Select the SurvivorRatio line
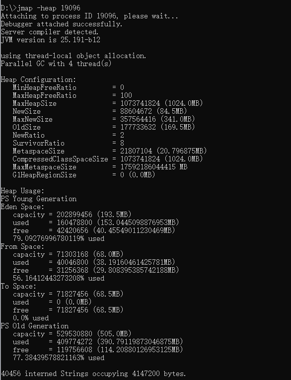This screenshot has height=380, width=291. pos(69,143)
